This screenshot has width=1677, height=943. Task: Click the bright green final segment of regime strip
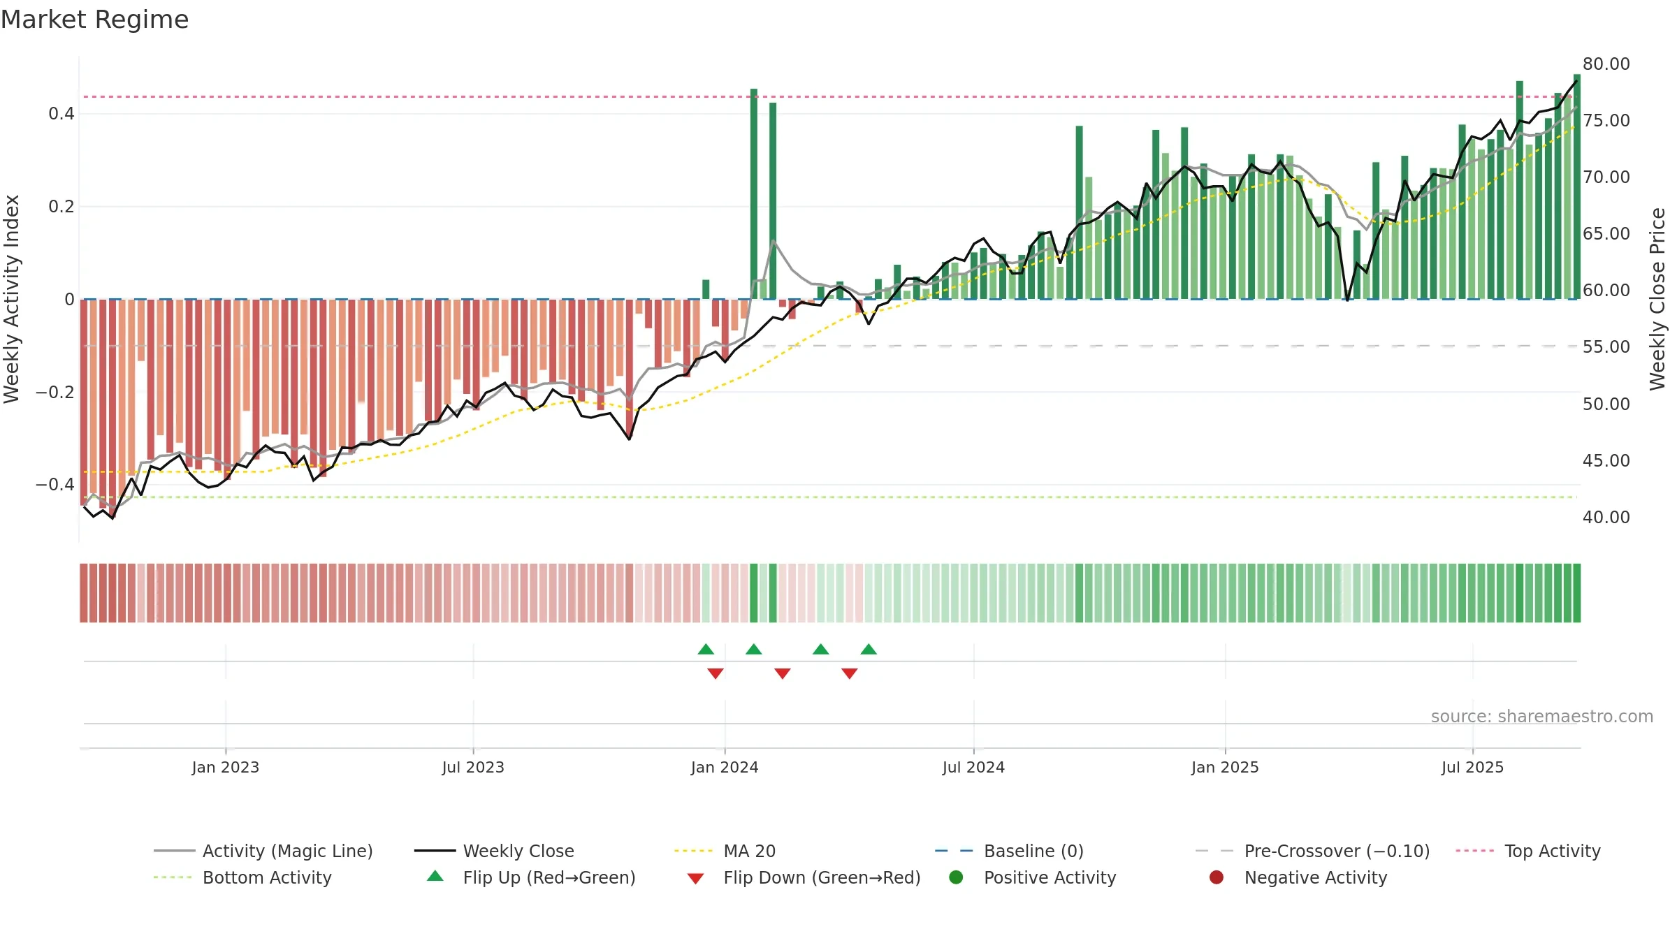[x=1576, y=593]
